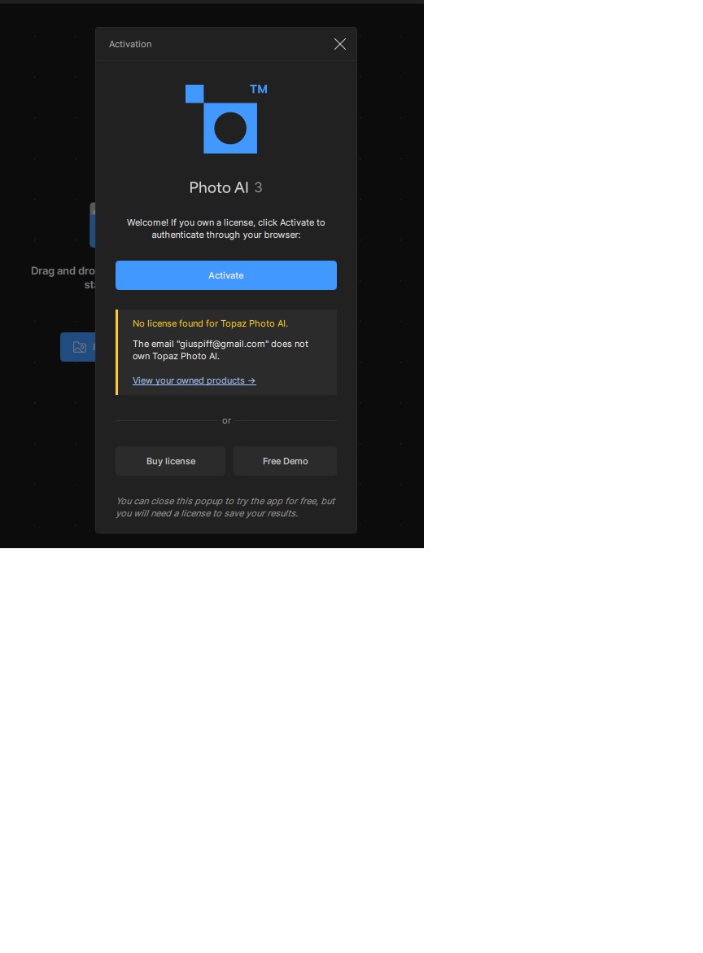
Task: Click the 'Photo AI 3' product title
Action: 226,187
